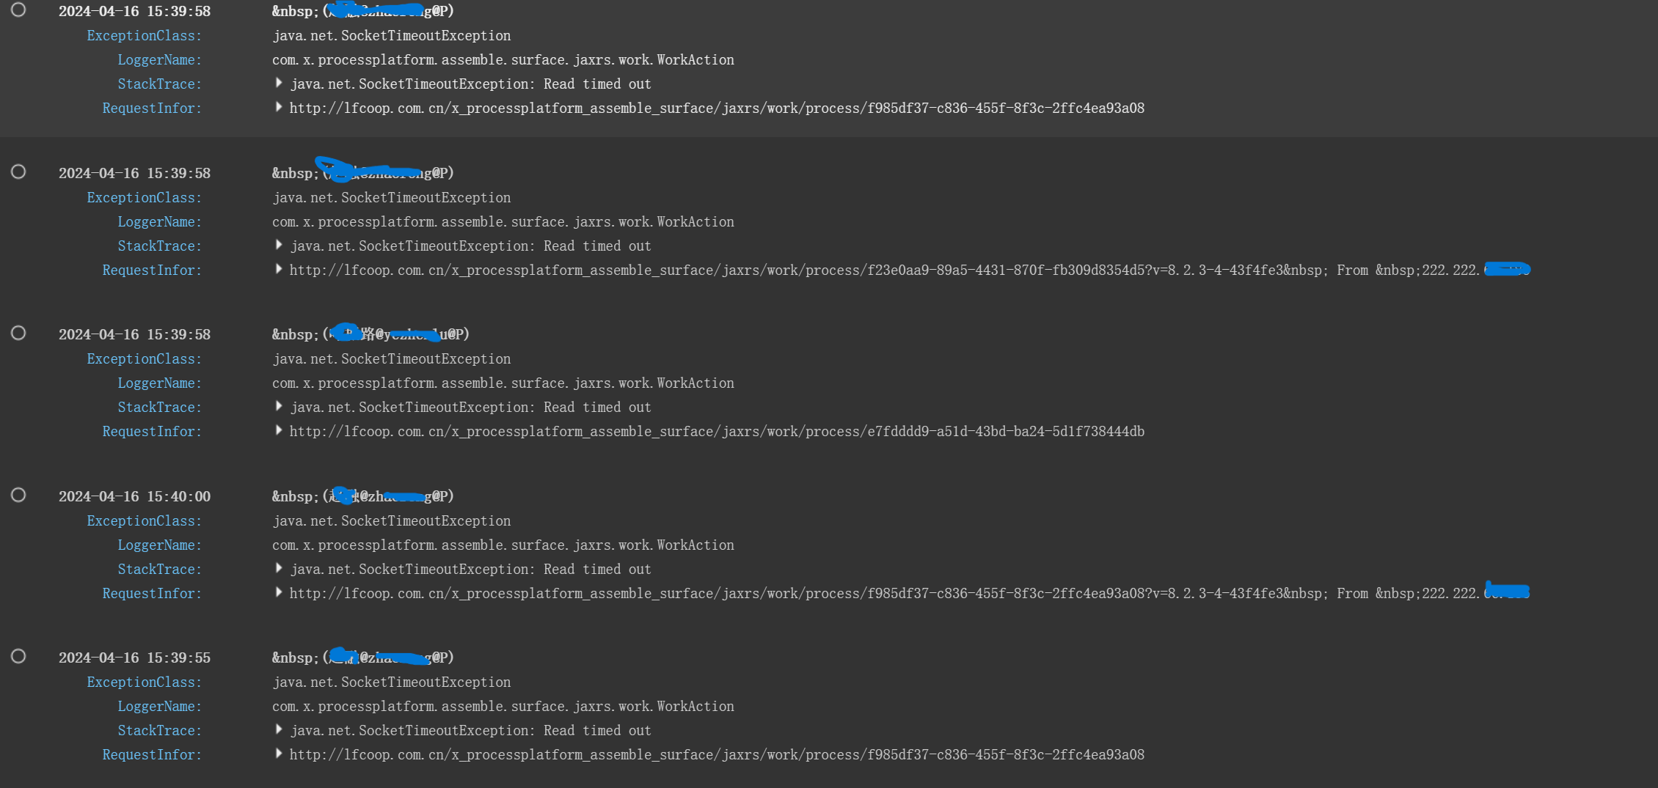This screenshot has height=788, width=1658.
Task: Expand StackTrace in 15:39:58 entry requesting f985df37
Action: [279, 83]
